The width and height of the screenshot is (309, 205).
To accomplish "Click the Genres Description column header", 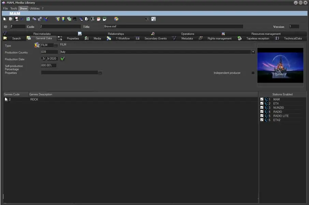I will coord(41,94).
